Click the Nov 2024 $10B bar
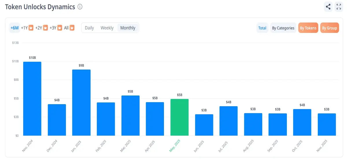347x159 pixels. pyautogui.click(x=32, y=99)
